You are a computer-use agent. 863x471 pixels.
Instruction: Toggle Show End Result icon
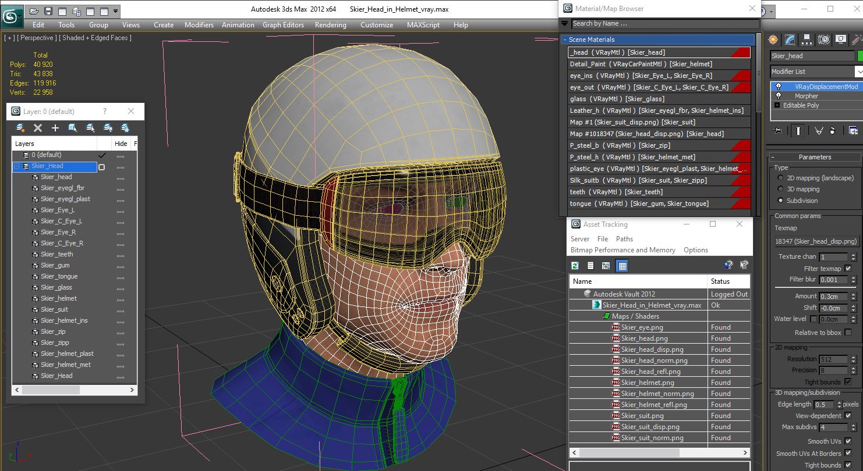click(x=798, y=131)
